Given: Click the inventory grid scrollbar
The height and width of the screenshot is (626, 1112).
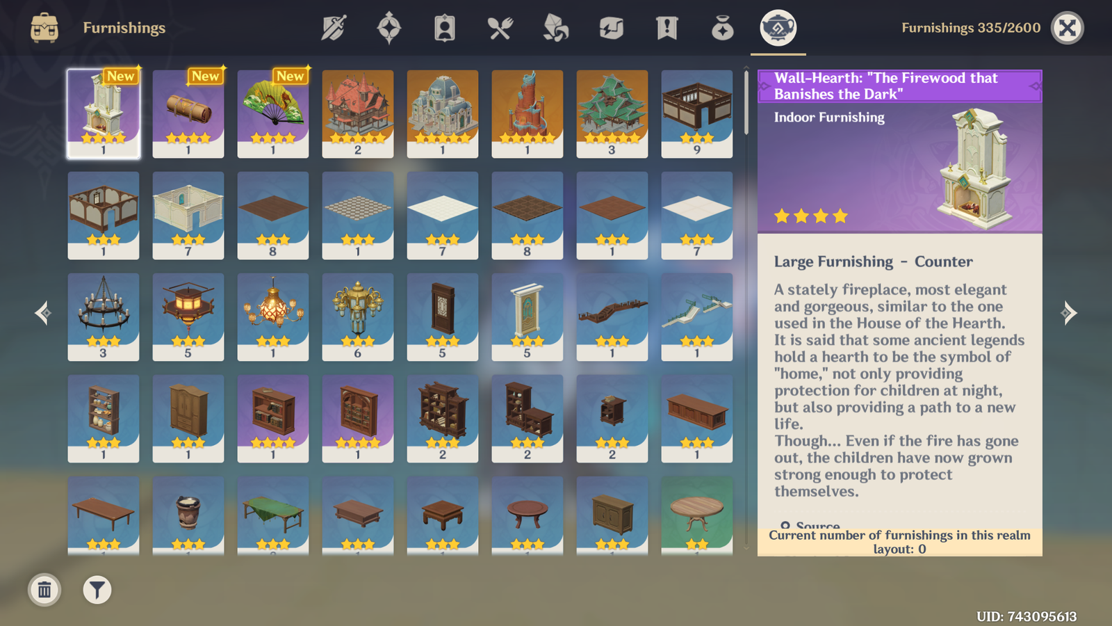Looking at the screenshot, I should [746, 102].
